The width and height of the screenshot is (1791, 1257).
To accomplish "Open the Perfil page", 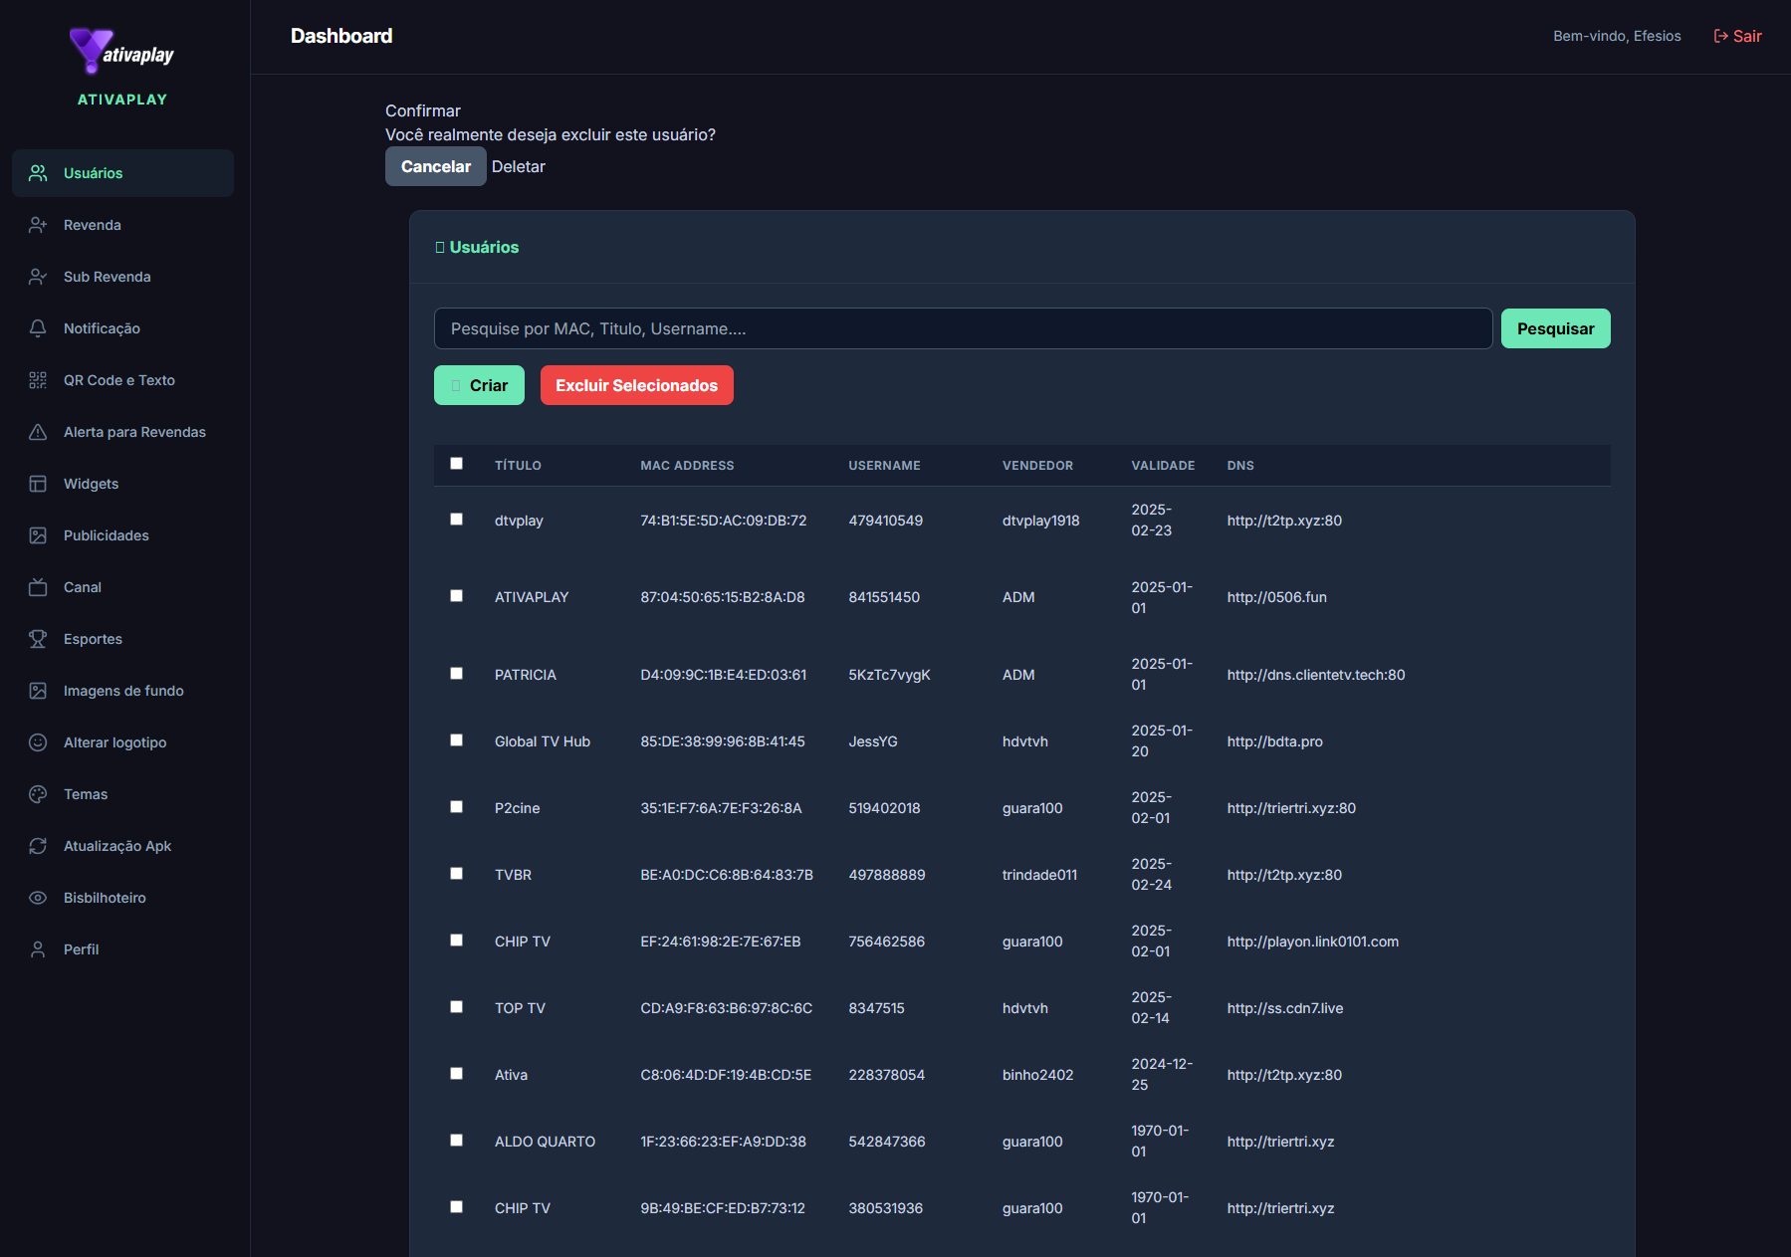I will click(x=81, y=949).
